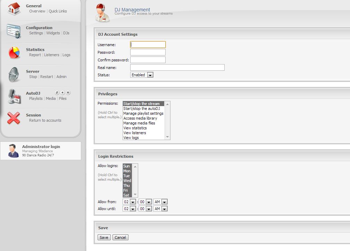Click the Real name input field
Image resolution: width=350 pixels, height=251 pixels.
click(x=177, y=68)
